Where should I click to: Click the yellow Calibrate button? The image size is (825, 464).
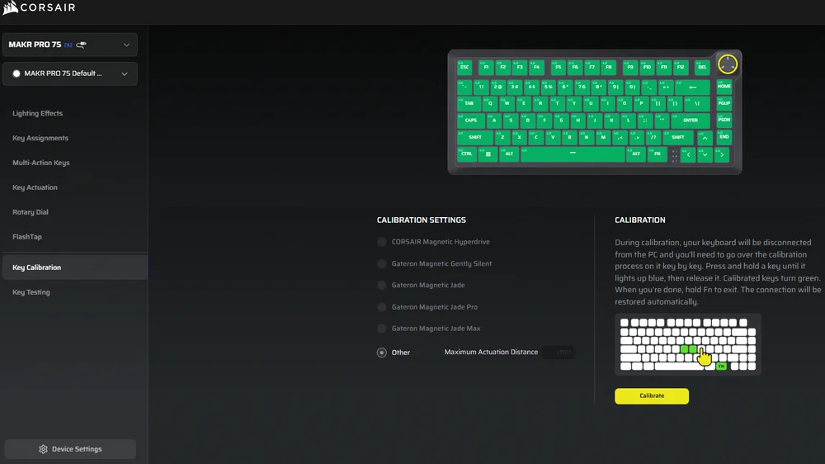click(x=652, y=396)
